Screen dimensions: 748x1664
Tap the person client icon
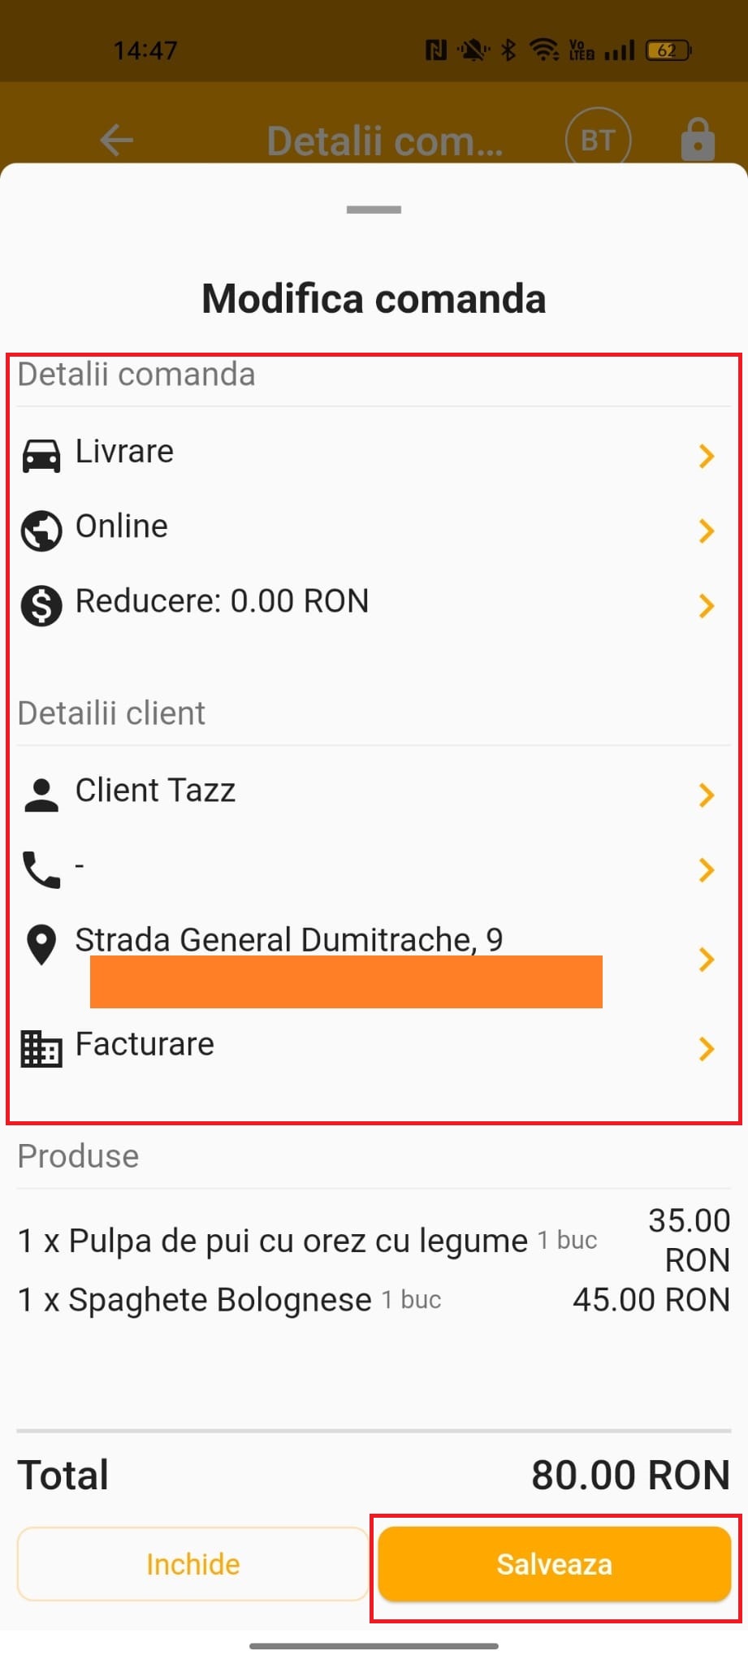click(41, 795)
